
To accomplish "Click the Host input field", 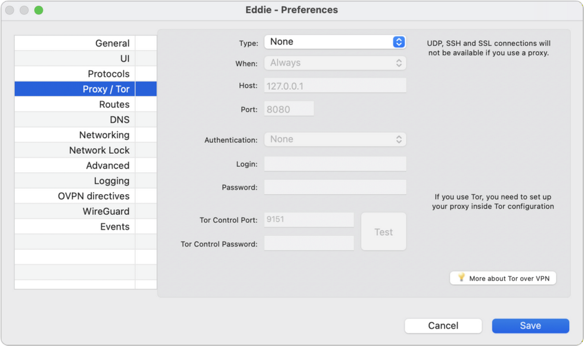I will (335, 86).
